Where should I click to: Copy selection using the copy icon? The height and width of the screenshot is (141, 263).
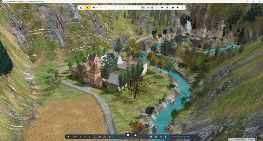coord(116,8)
